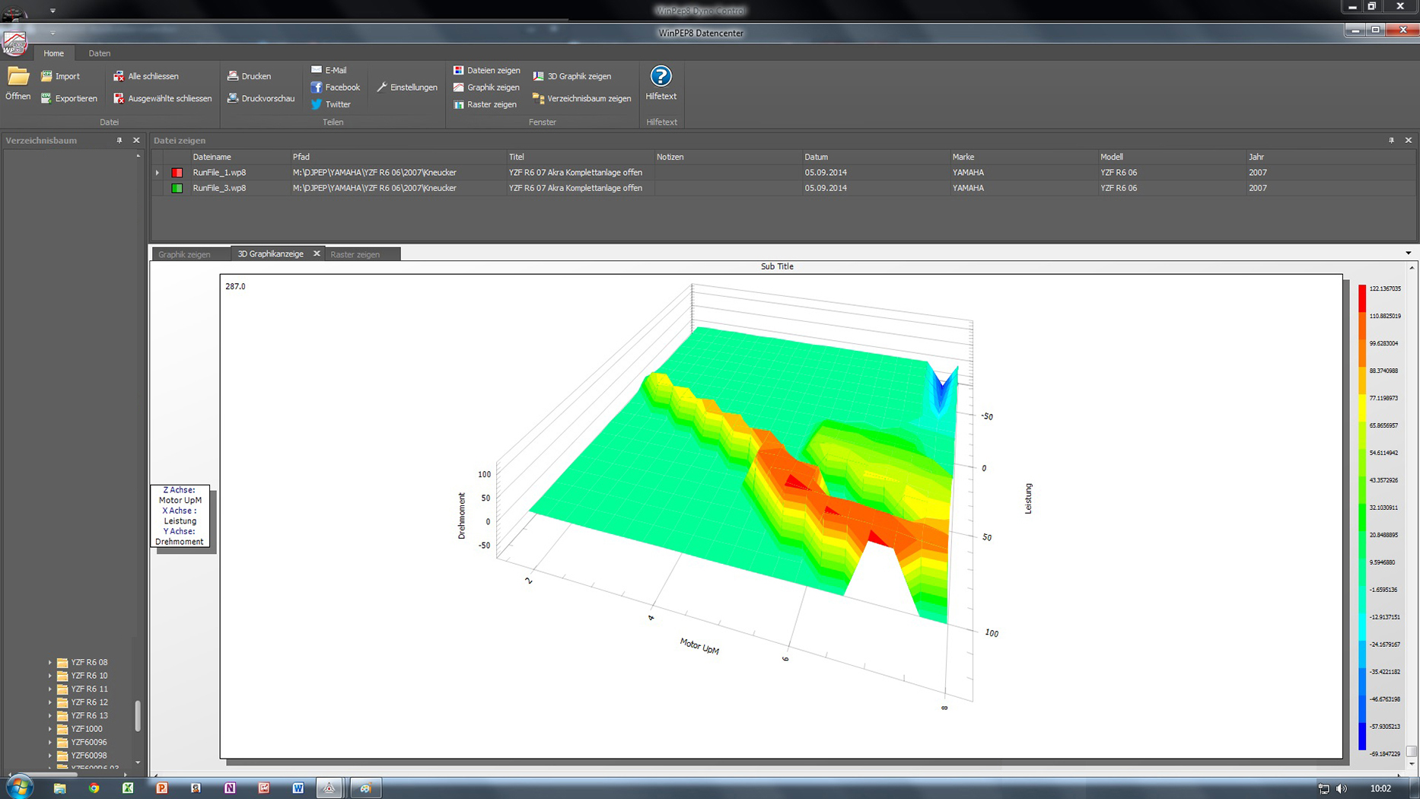Expand the YZF R6 13 folder
This screenshot has width=1420, height=799.
pos(50,716)
